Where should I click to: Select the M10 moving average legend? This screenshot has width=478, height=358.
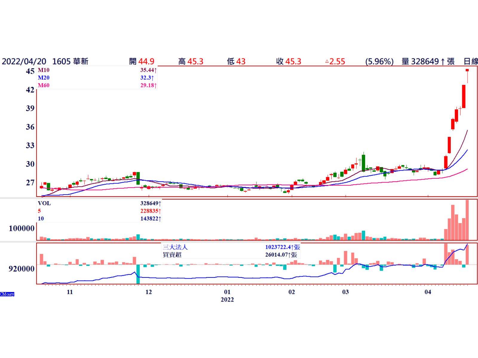(44, 70)
